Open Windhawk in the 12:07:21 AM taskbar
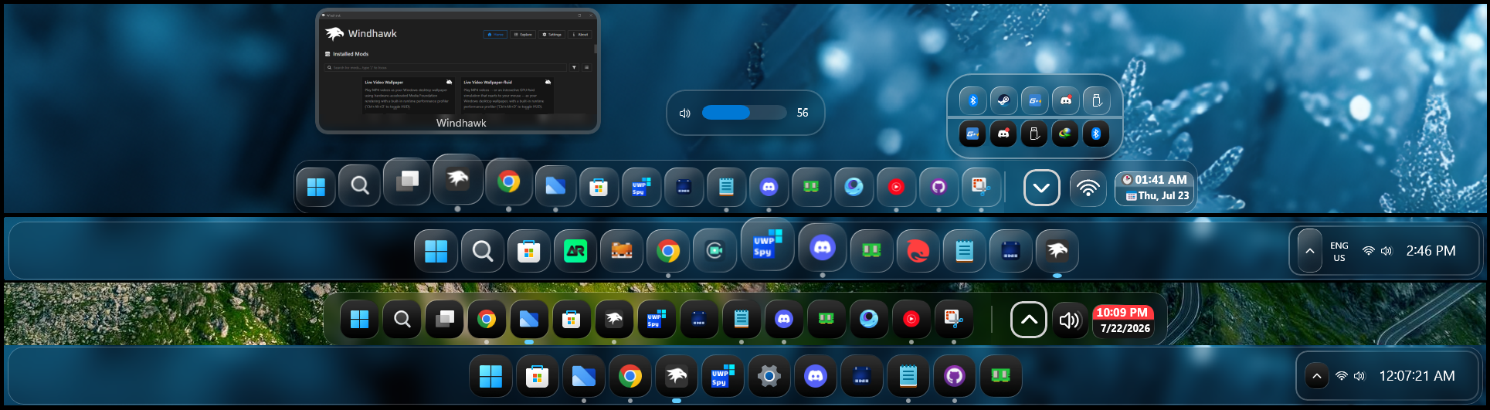This screenshot has width=1490, height=410. [677, 376]
